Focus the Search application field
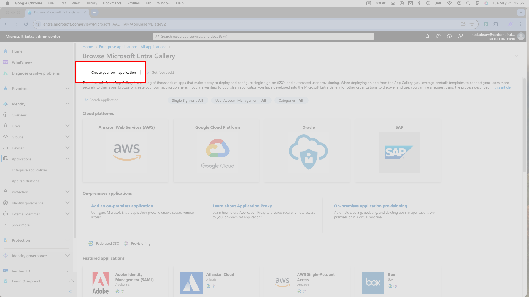 click(x=124, y=100)
